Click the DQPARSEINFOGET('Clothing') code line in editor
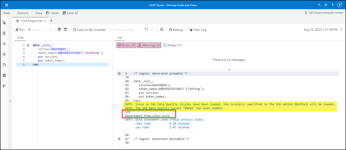The image size is (346, 150). click(71, 53)
